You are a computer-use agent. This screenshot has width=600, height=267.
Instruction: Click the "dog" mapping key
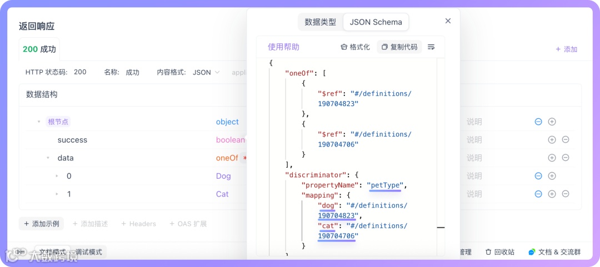point(327,206)
